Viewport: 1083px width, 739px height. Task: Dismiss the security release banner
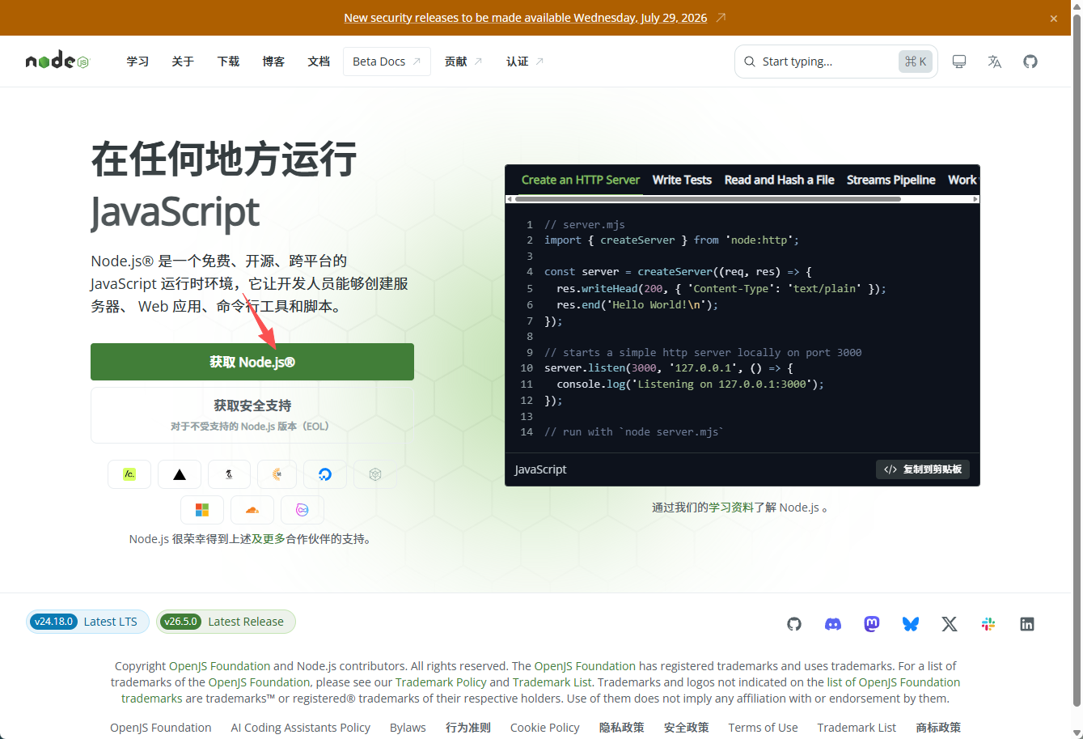tap(1054, 18)
